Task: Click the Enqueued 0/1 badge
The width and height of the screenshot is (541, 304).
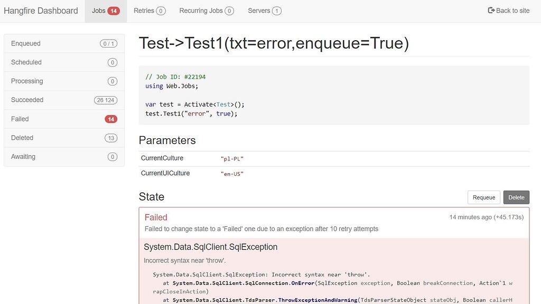Action: tap(109, 43)
